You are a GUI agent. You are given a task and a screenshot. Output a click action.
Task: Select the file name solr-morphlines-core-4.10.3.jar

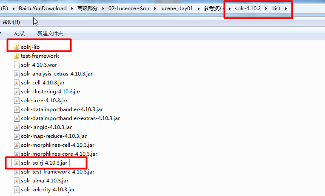[59, 154]
